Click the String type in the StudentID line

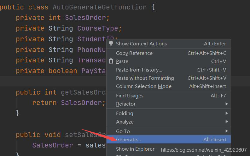[x=61, y=39]
